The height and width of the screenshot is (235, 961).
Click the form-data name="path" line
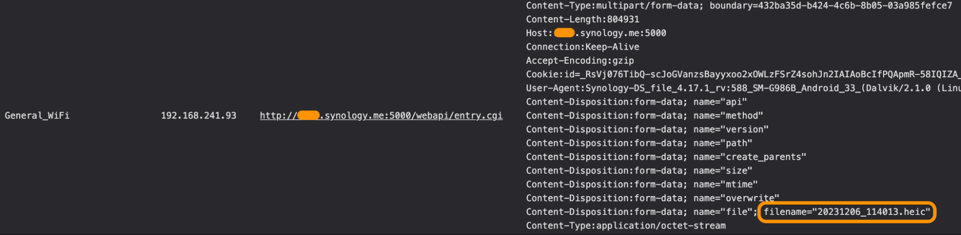click(x=639, y=143)
